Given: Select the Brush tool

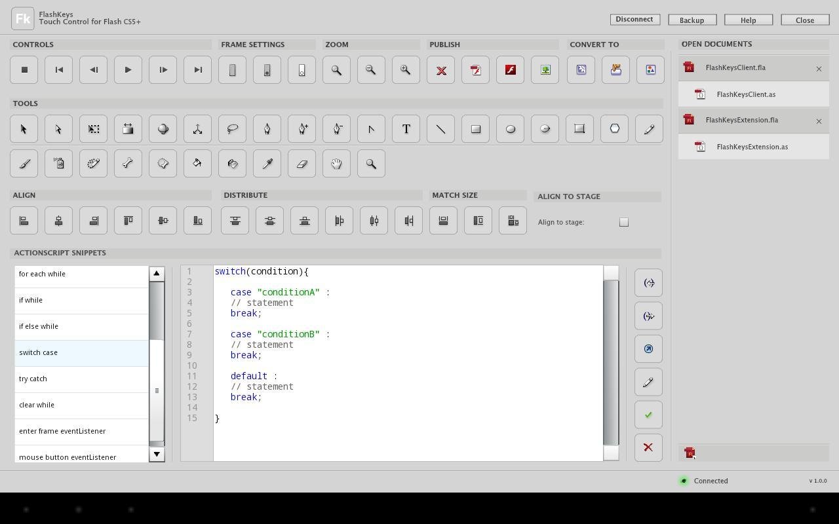Looking at the screenshot, I should pyautogui.click(x=24, y=164).
